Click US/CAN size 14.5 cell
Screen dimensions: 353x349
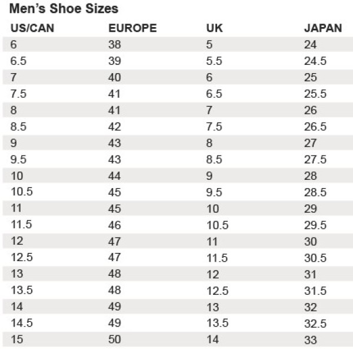(x=22, y=323)
